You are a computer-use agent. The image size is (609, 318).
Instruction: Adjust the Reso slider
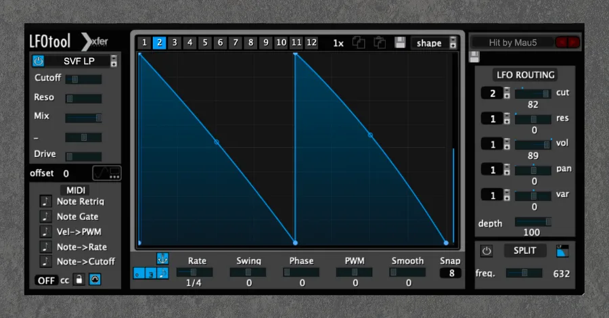coord(83,99)
